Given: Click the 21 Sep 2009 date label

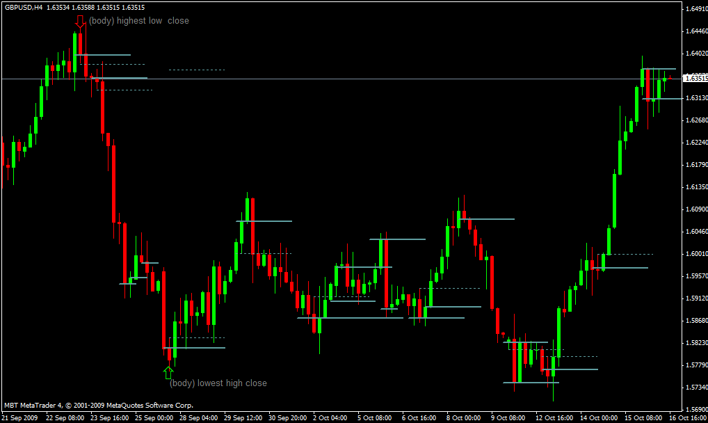Looking at the screenshot, I should pyautogui.click(x=20, y=418).
